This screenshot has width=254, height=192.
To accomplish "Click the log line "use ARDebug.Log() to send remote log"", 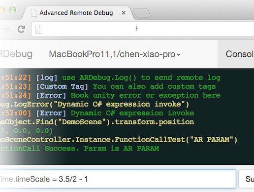I will click(141, 77).
